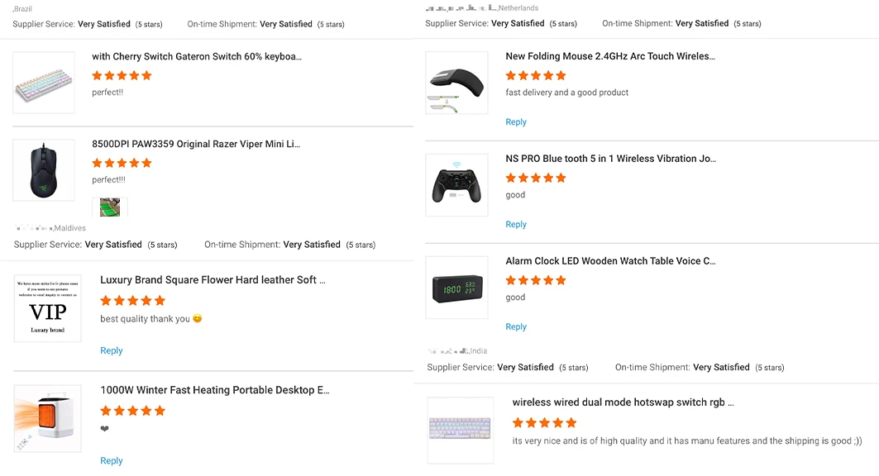Reply to the Luxury Brand leather review
879x476 pixels.
[x=112, y=350]
